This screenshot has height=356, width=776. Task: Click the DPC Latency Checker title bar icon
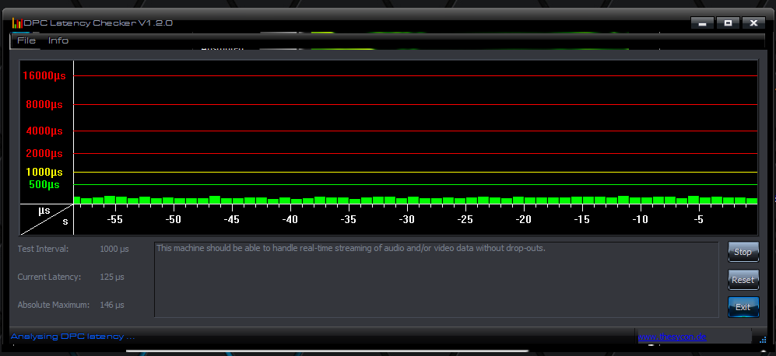pos(16,23)
